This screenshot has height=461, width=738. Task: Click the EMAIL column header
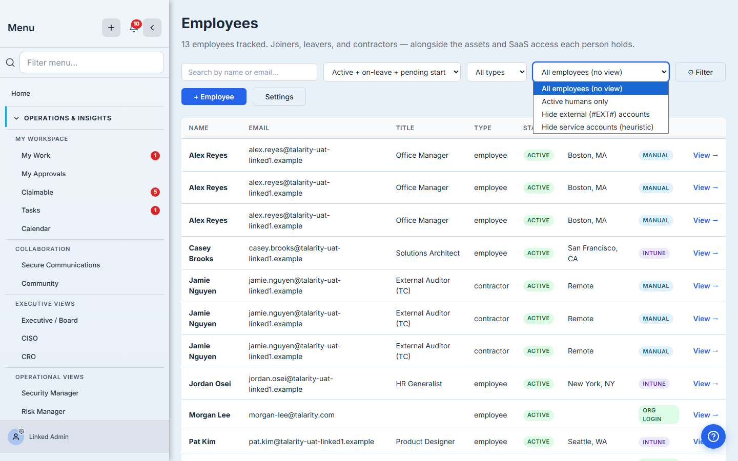click(259, 128)
